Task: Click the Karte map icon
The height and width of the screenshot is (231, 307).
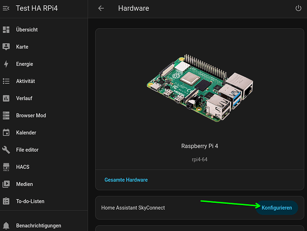Action: pyautogui.click(x=6, y=47)
